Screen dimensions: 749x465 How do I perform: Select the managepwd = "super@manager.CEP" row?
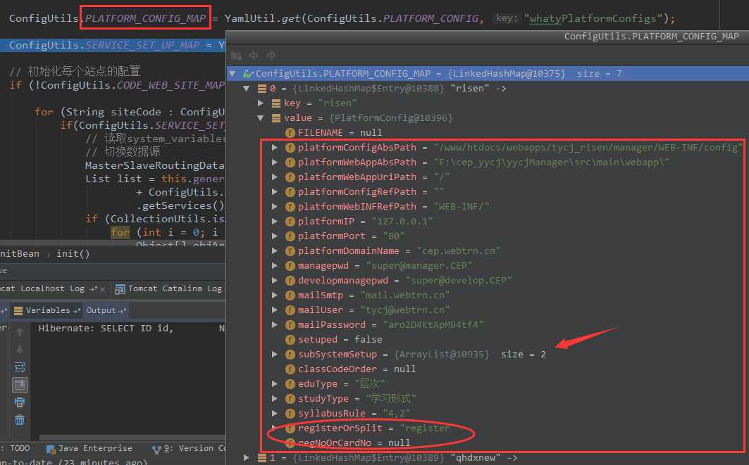pyautogui.click(x=488, y=266)
